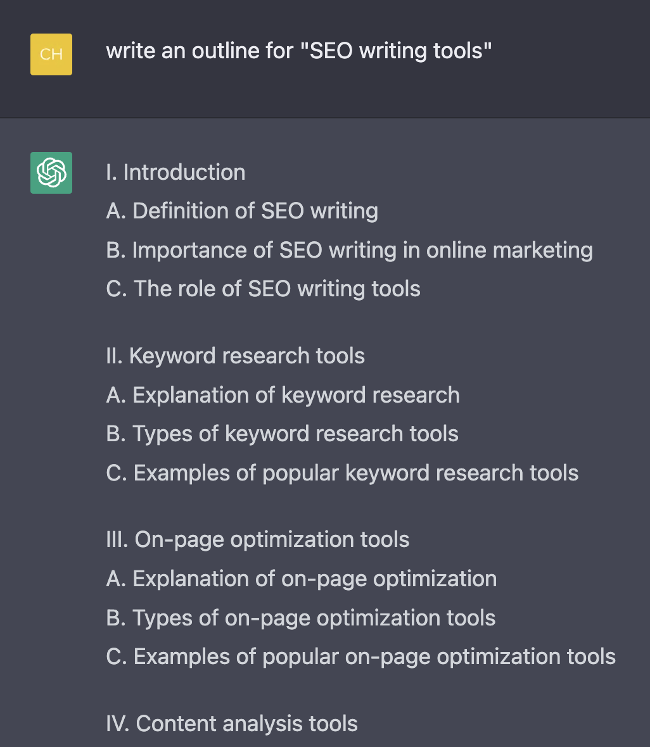Screen dimensions: 650x747
Task: Click the "IV. Content analysis tools" heading
Action: pyautogui.click(x=232, y=724)
